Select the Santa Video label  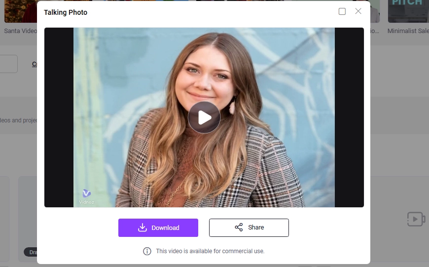[20, 31]
